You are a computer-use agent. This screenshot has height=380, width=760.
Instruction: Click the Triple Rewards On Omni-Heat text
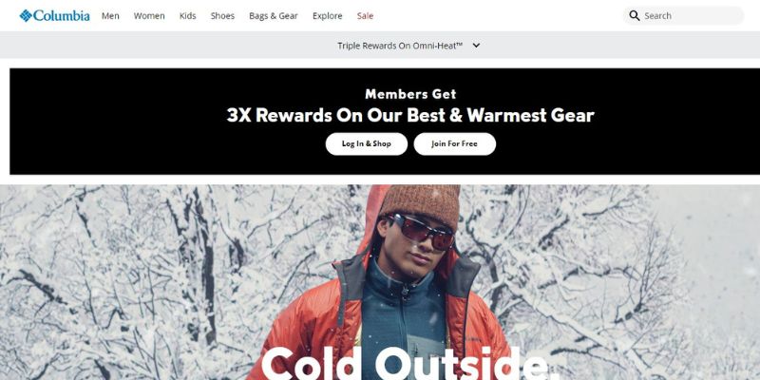click(x=400, y=45)
